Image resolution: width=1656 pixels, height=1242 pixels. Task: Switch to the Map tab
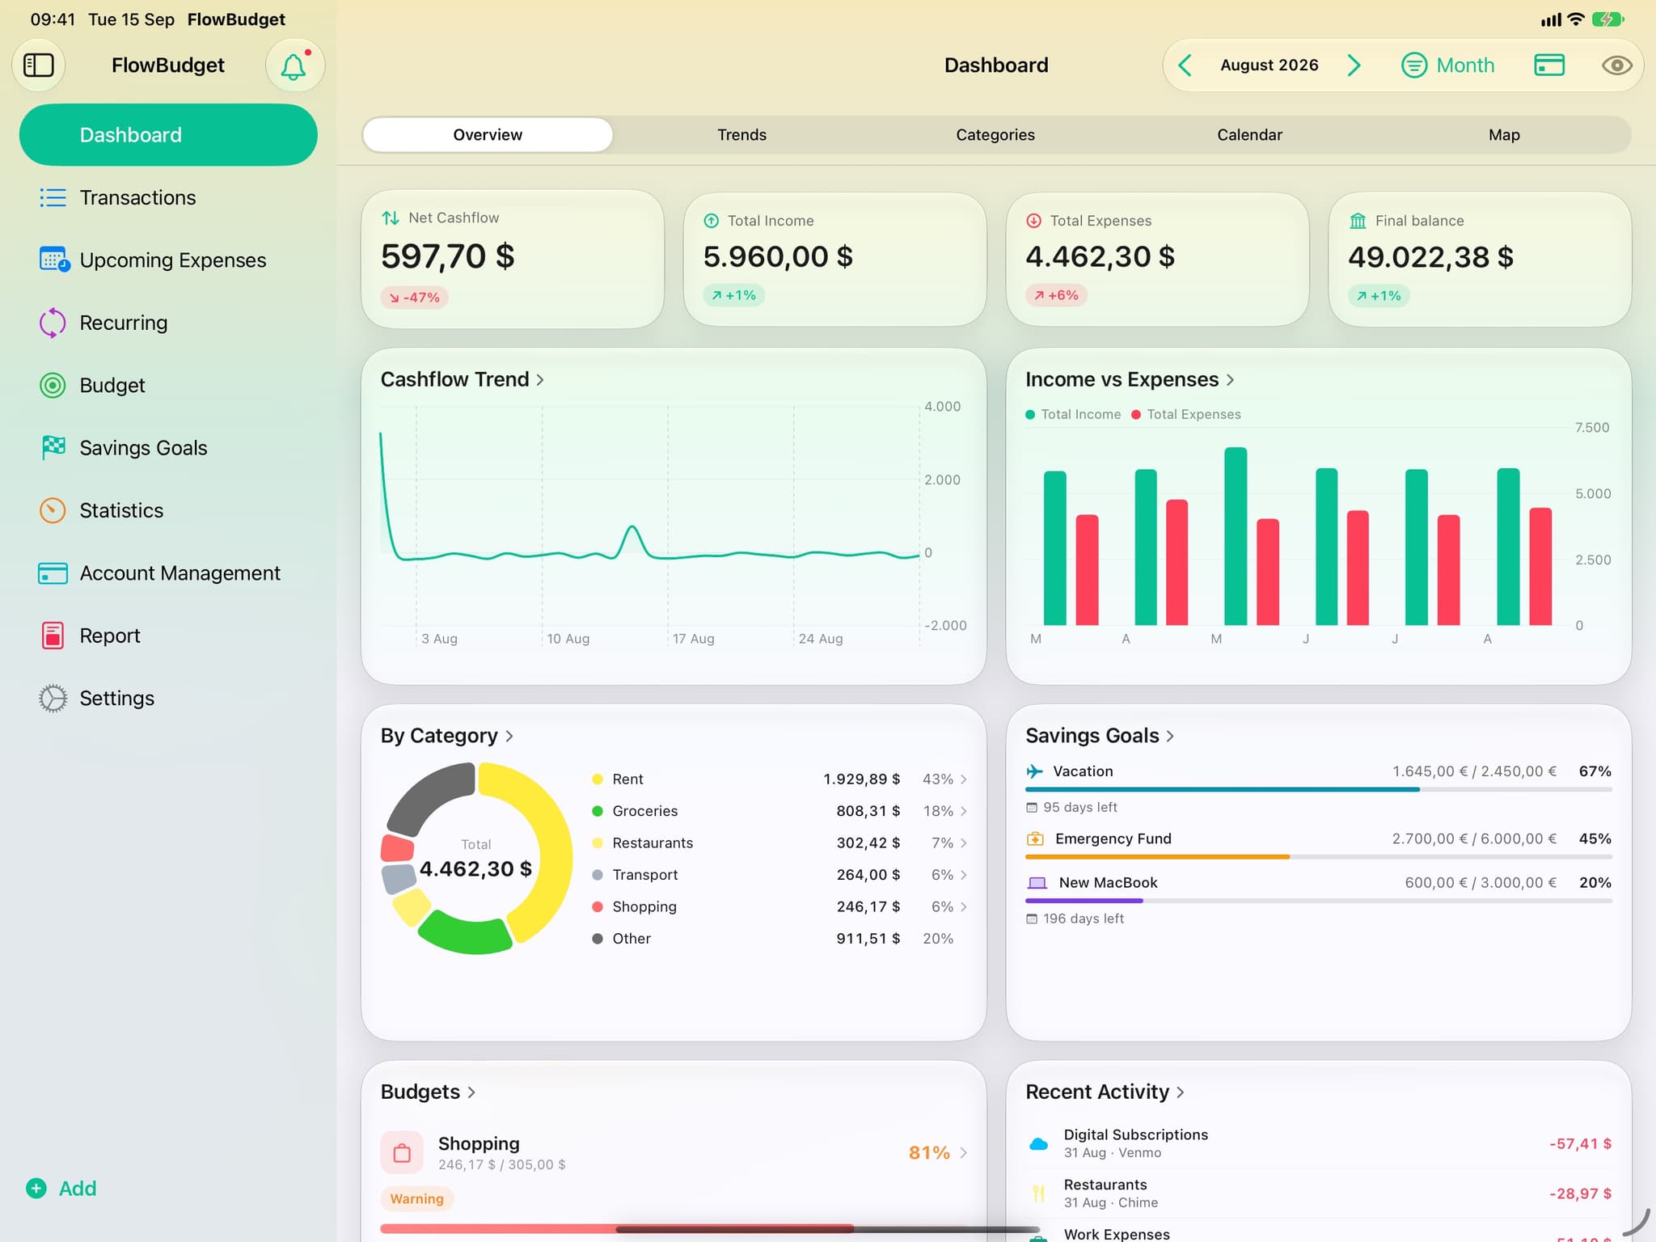1504,135
